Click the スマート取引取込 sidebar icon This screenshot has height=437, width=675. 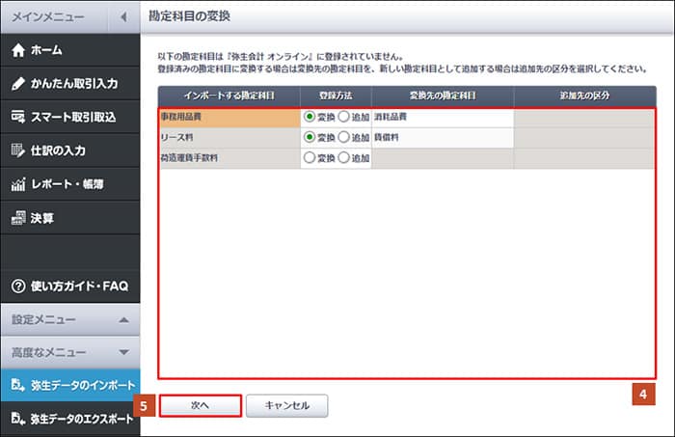(x=17, y=117)
